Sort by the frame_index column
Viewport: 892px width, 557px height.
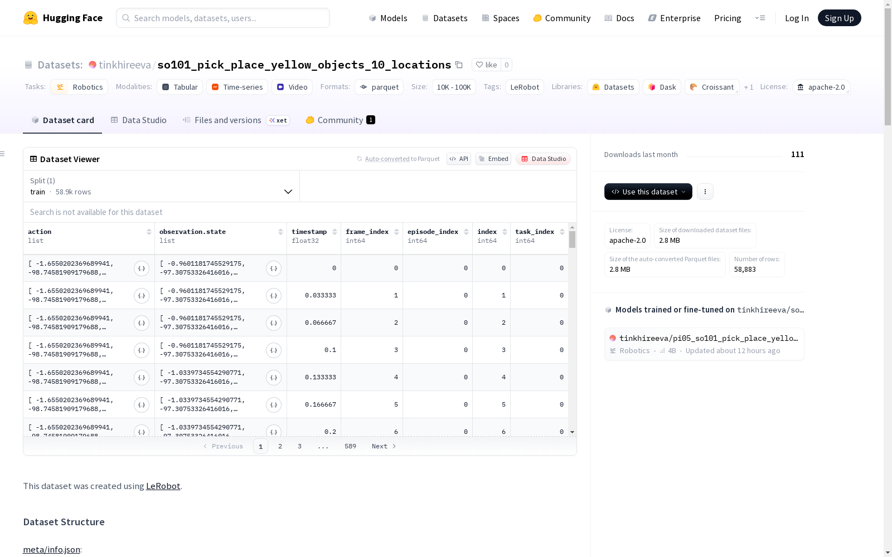(396, 232)
